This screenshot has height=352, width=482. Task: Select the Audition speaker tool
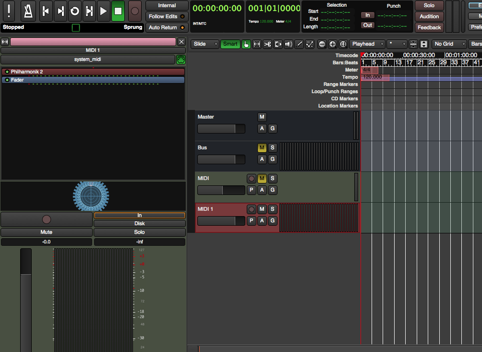pyautogui.click(x=288, y=44)
